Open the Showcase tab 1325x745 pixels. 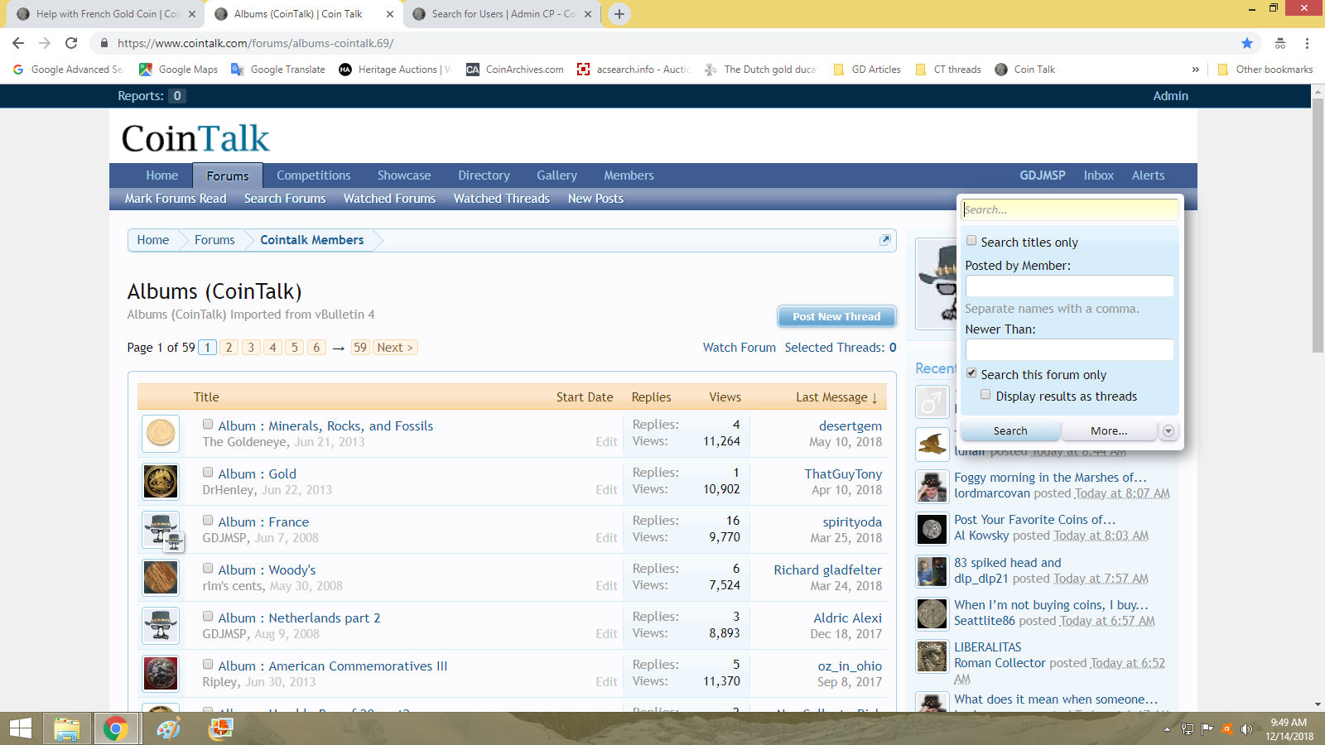pos(404,175)
